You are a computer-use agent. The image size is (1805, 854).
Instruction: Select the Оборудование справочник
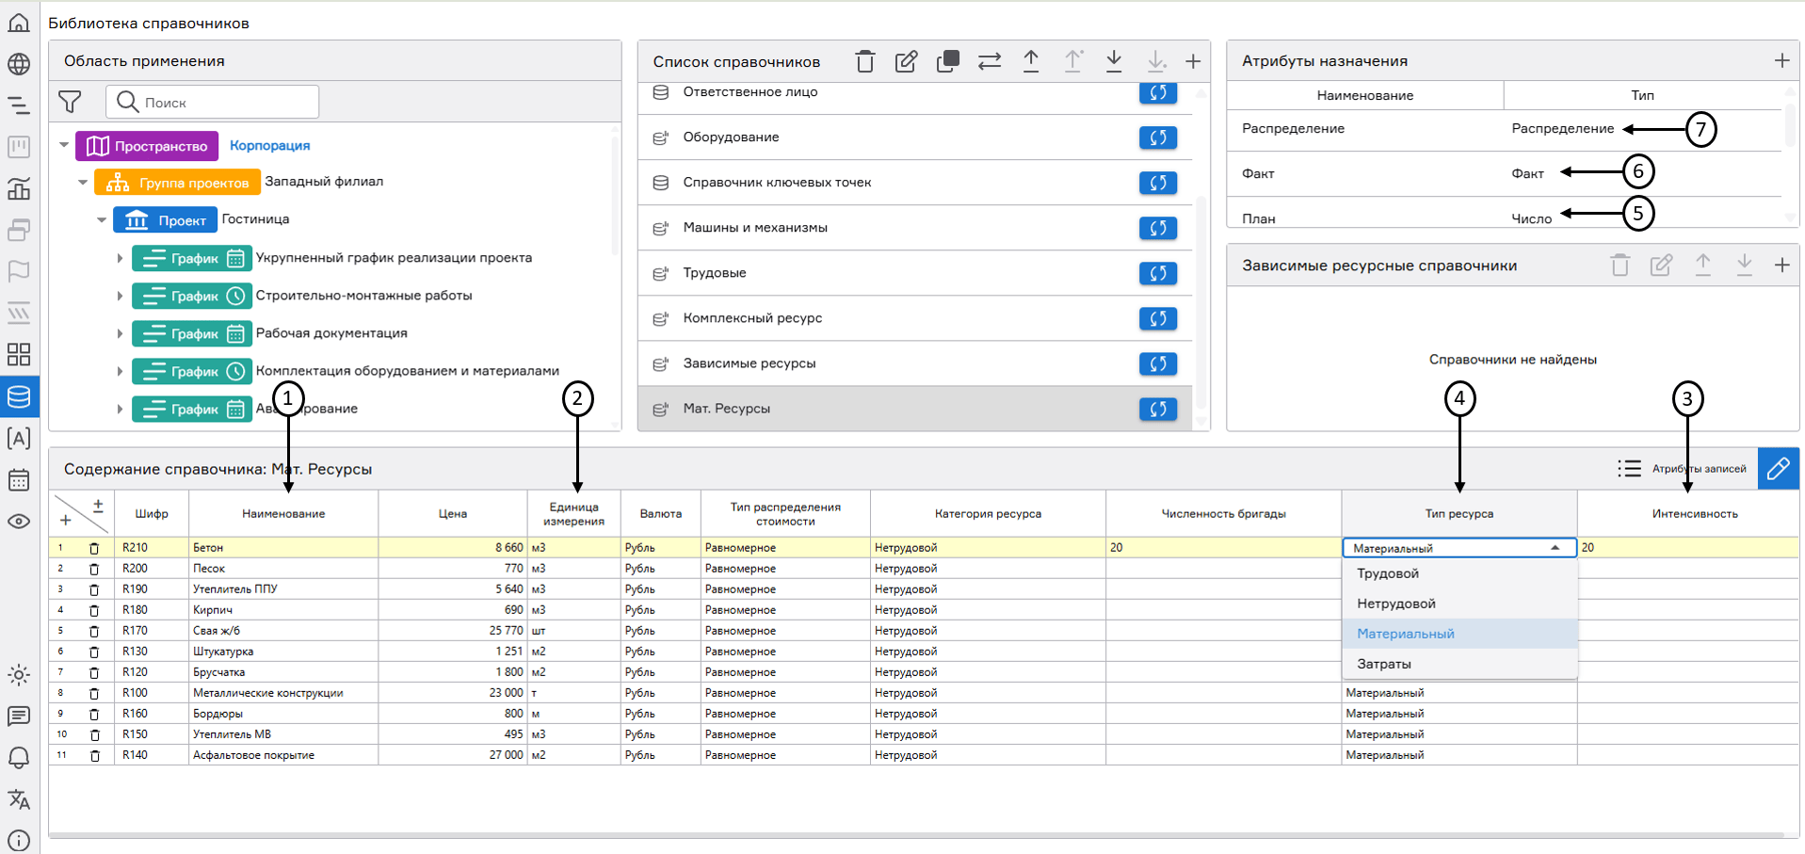pyautogui.click(x=731, y=137)
